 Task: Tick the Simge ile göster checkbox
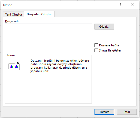(96, 50)
